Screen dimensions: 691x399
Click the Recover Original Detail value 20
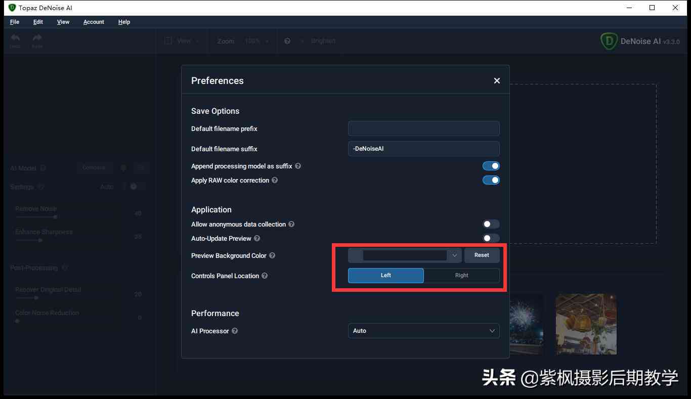click(x=138, y=294)
